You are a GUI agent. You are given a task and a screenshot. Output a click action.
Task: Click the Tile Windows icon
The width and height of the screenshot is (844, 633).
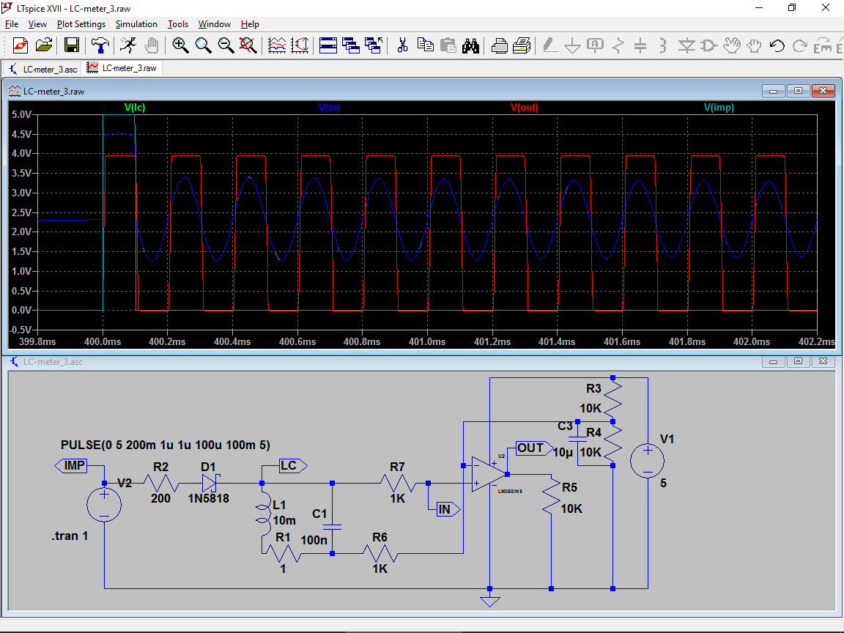point(328,46)
